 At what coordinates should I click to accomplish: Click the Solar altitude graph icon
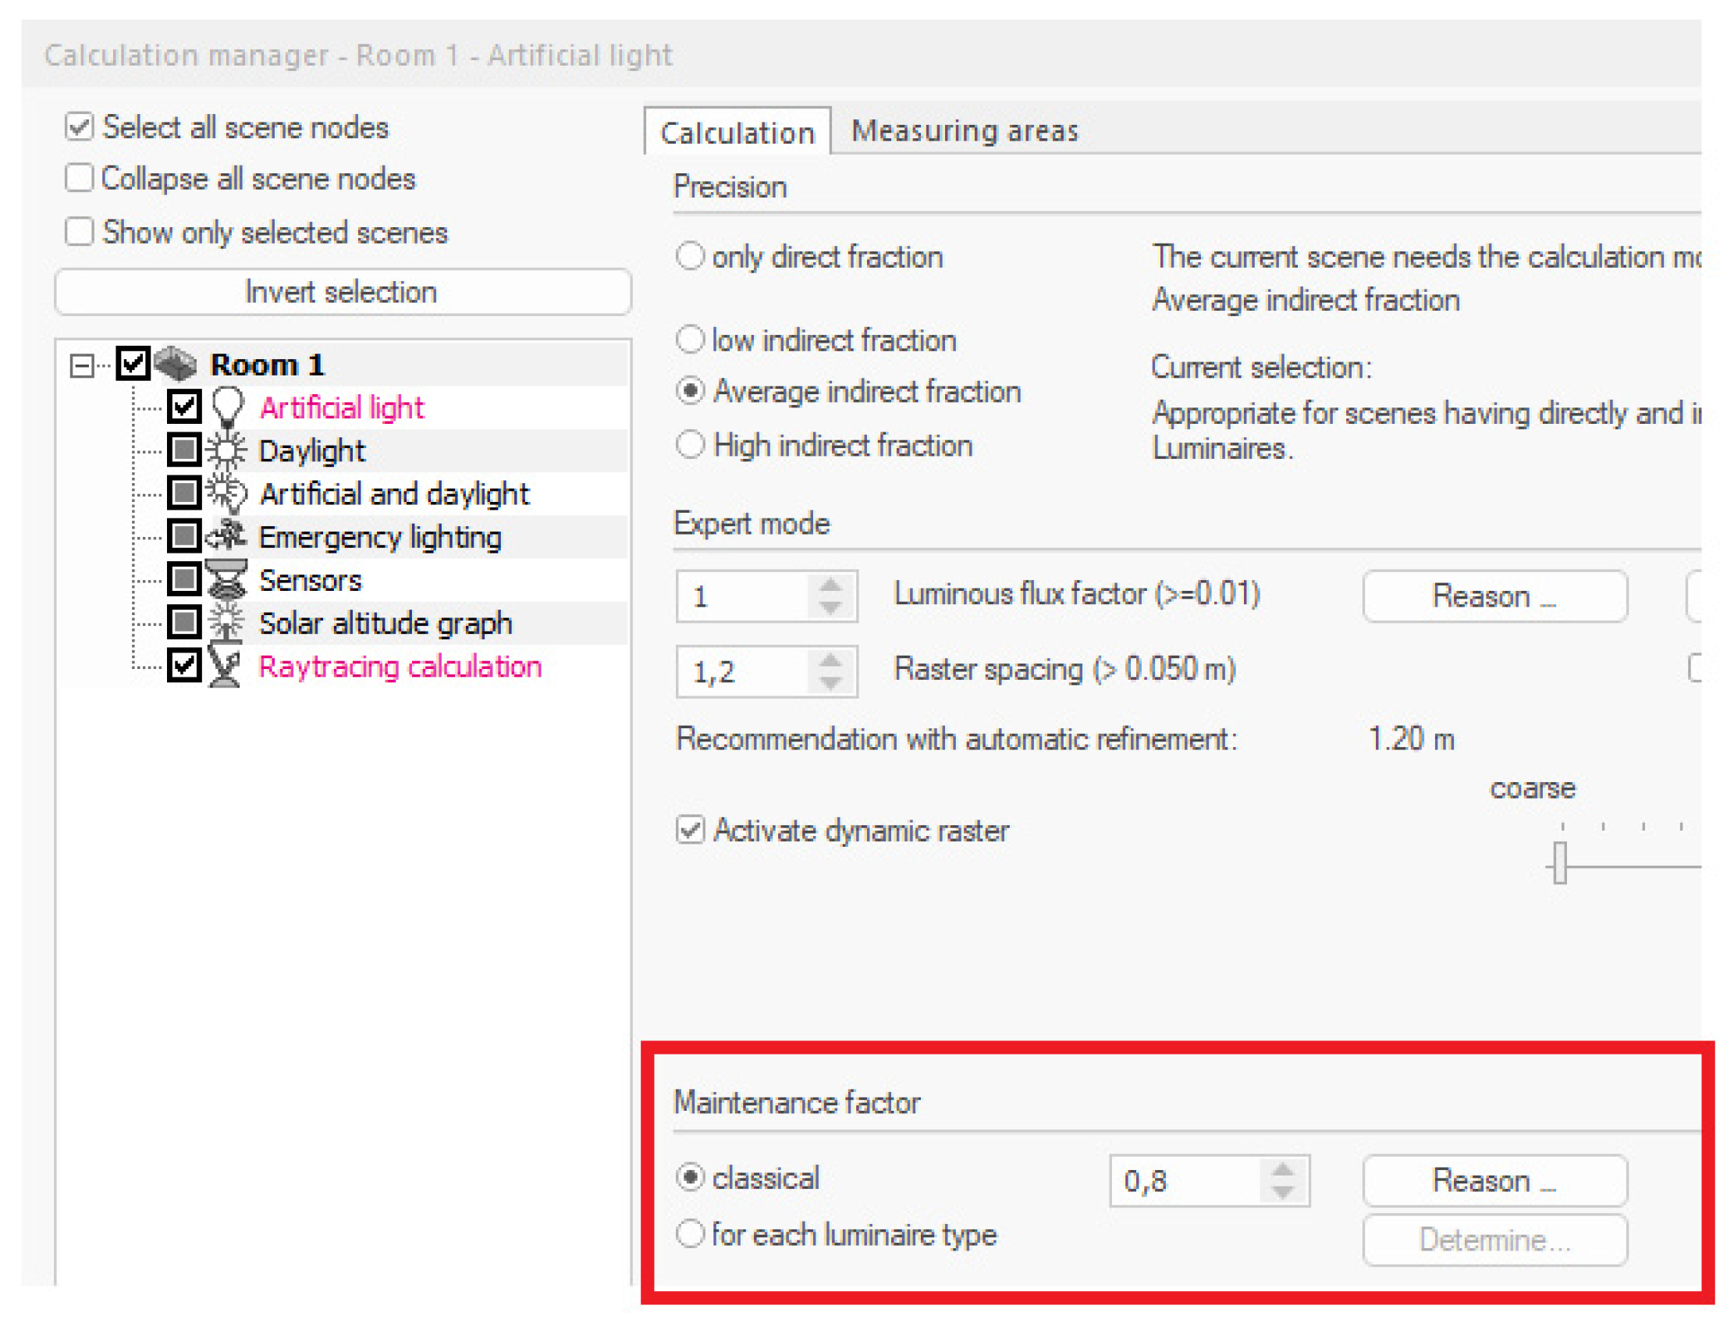tap(226, 622)
